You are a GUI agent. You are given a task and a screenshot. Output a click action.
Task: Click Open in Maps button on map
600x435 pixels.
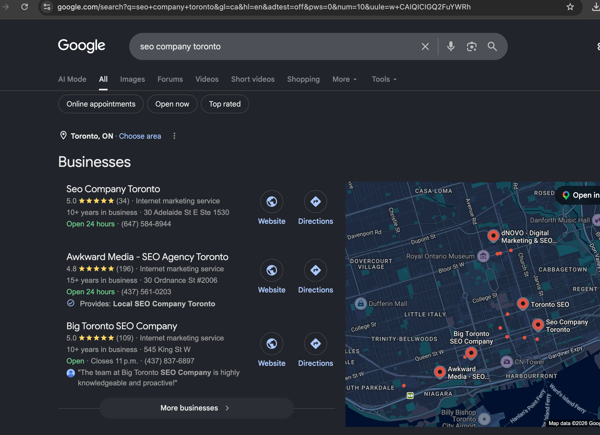579,195
